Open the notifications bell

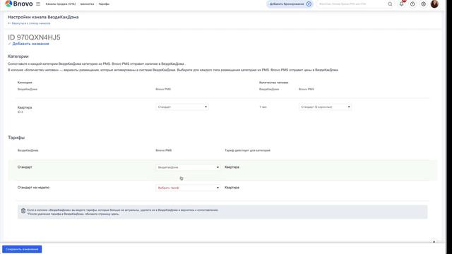point(402,4)
